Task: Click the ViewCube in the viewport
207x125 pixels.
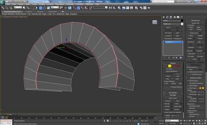Action: pos(155,22)
